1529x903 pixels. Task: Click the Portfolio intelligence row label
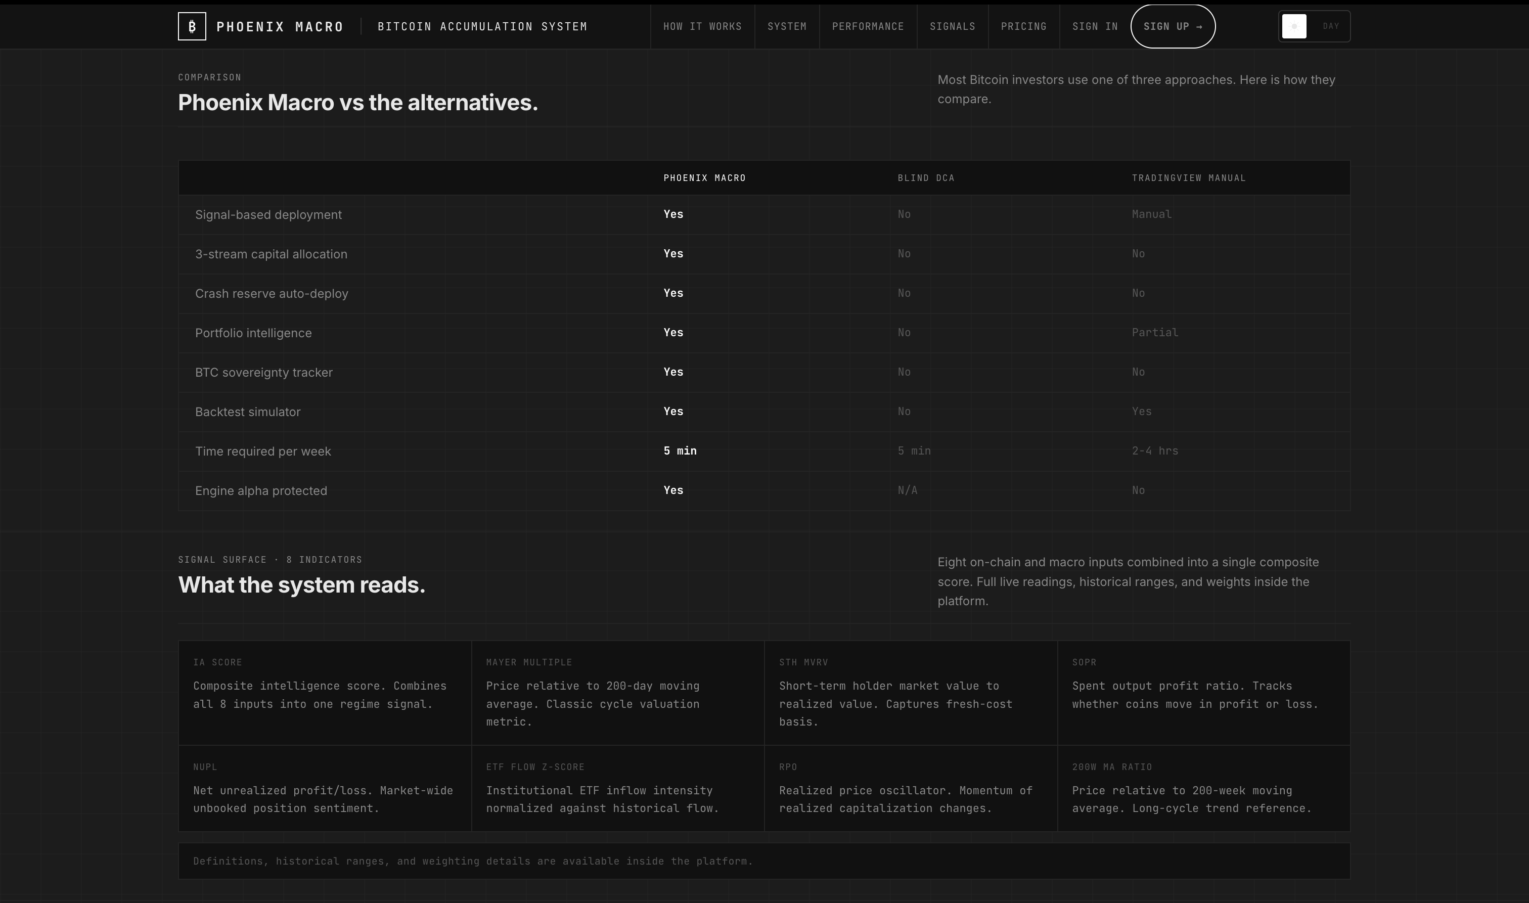point(253,333)
